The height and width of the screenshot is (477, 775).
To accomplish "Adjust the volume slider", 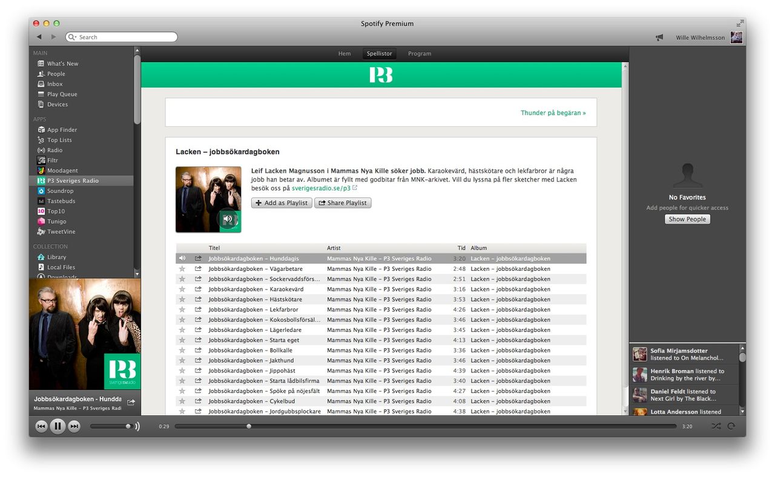I will click(x=111, y=426).
